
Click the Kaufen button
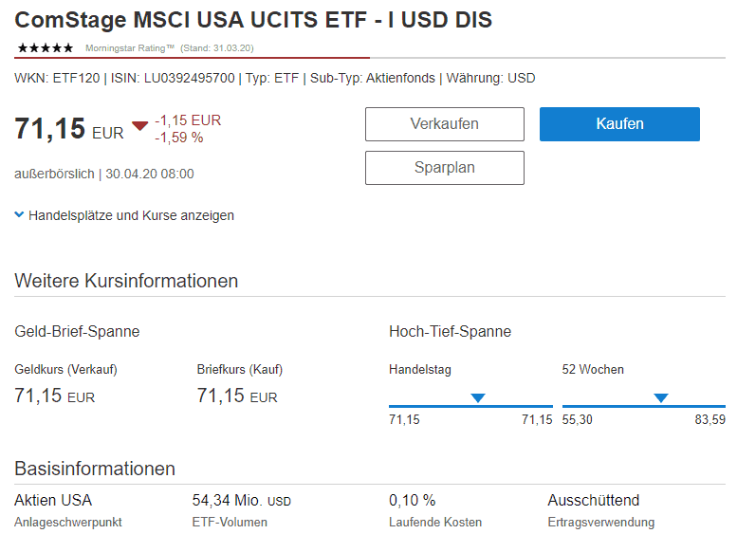click(619, 124)
